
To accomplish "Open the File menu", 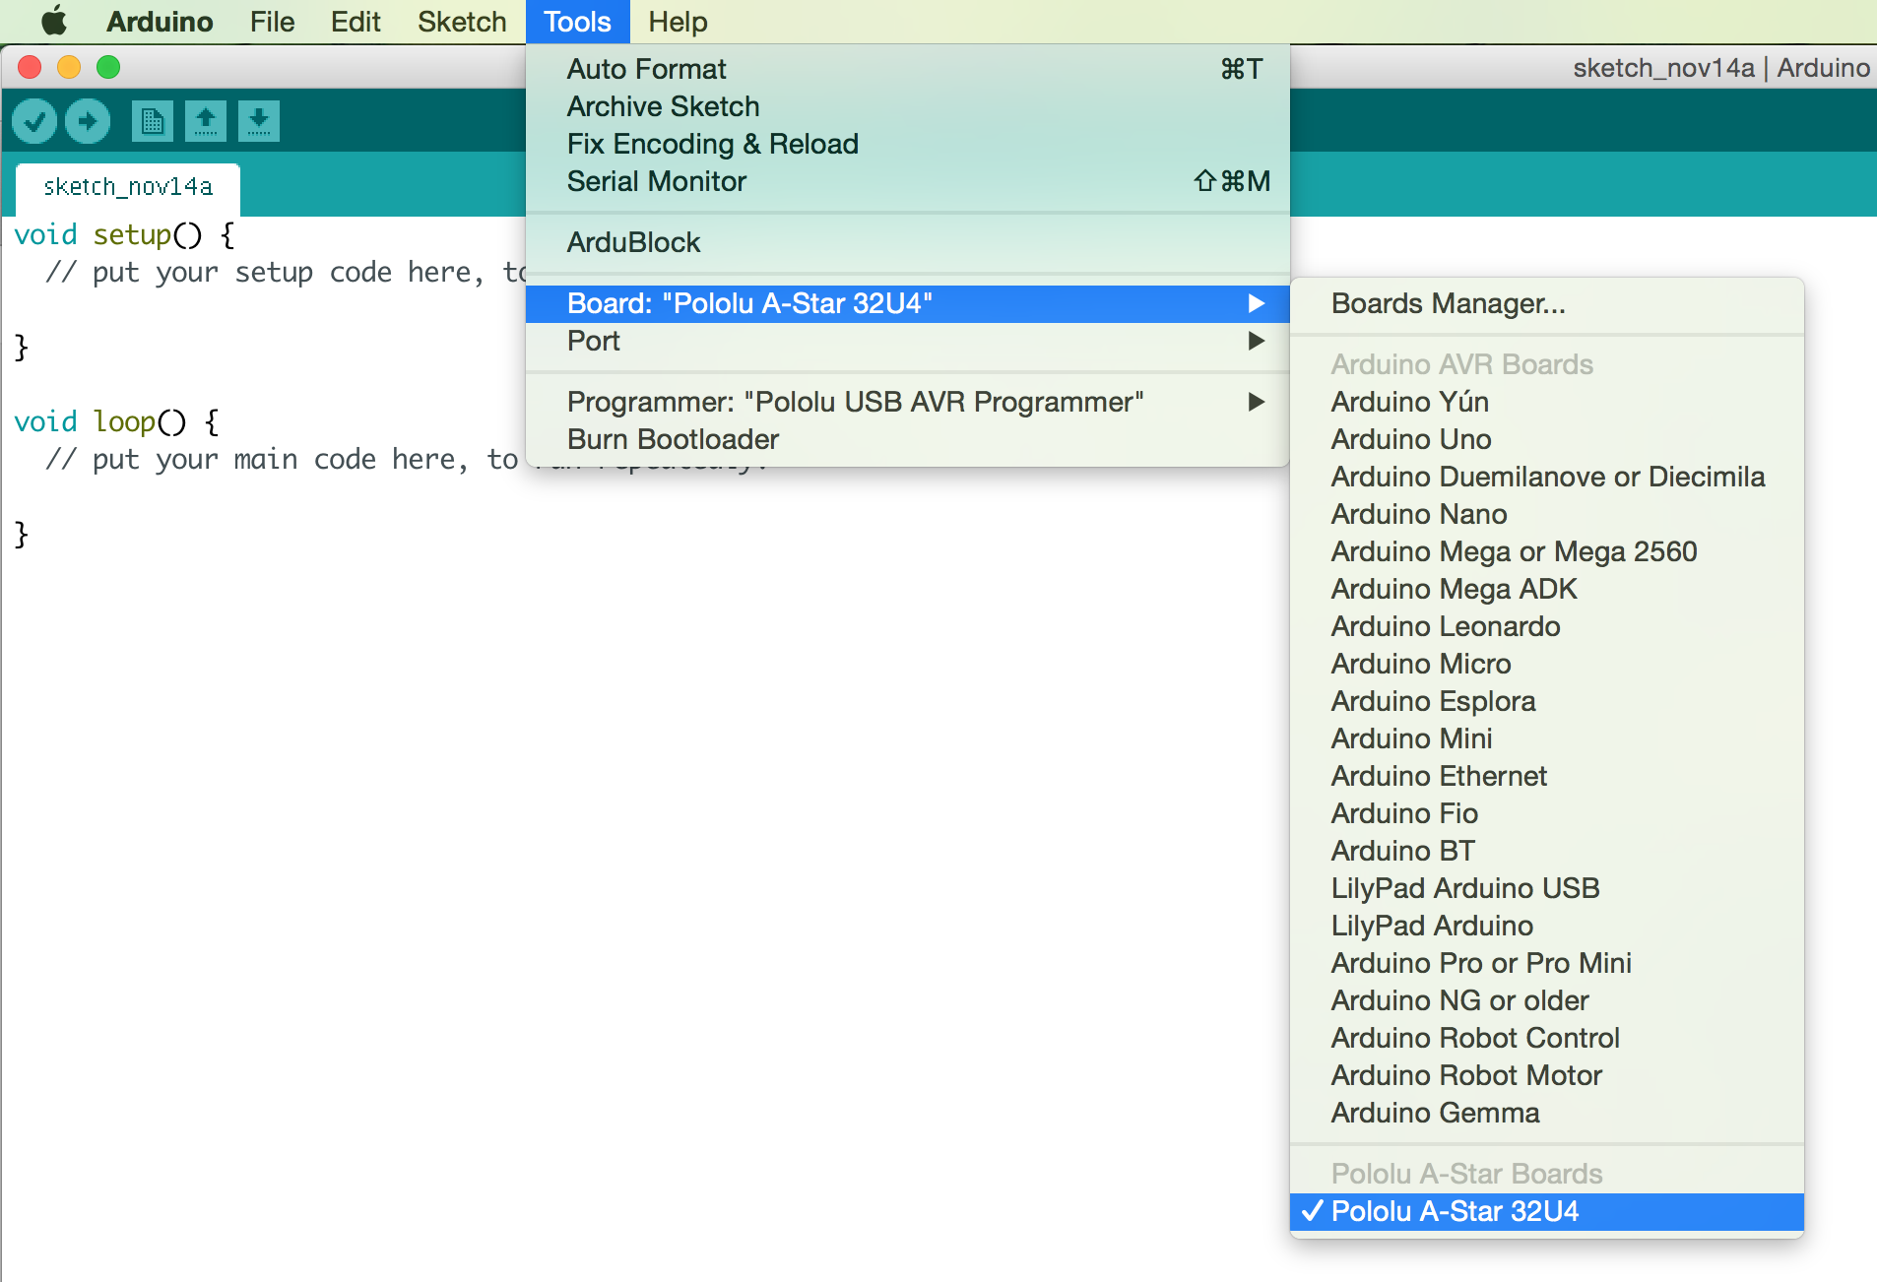I will [272, 22].
